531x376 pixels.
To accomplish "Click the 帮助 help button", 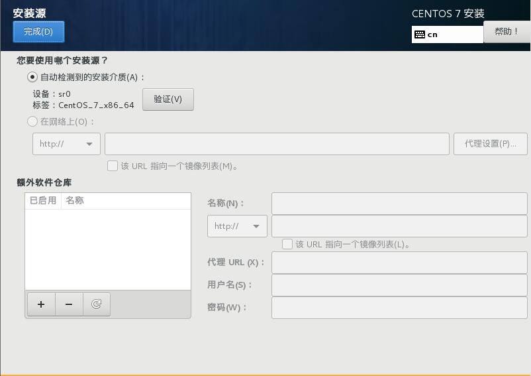I will click(507, 32).
